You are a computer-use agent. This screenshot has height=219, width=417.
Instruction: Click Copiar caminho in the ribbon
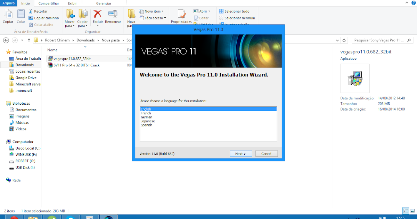coord(43,18)
